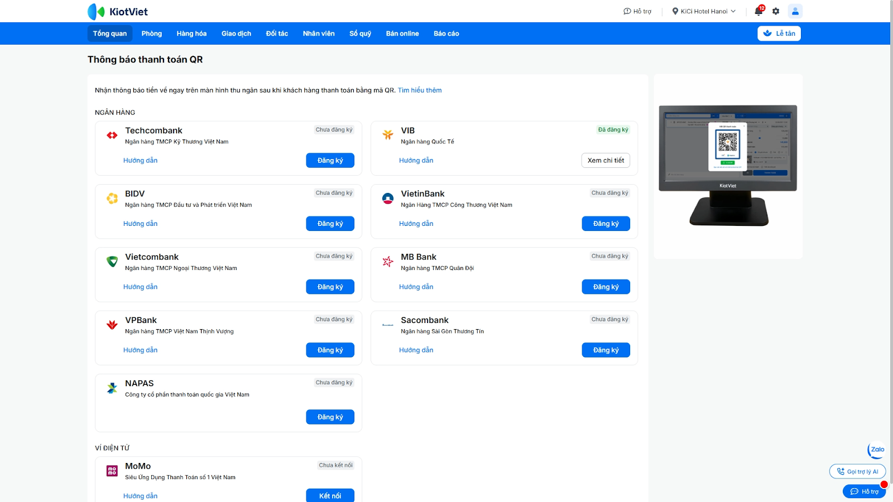This screenshot has width=893, height=502.
Task: Select the Thông báo thanh toán QR heading
Action: point(145,60)
